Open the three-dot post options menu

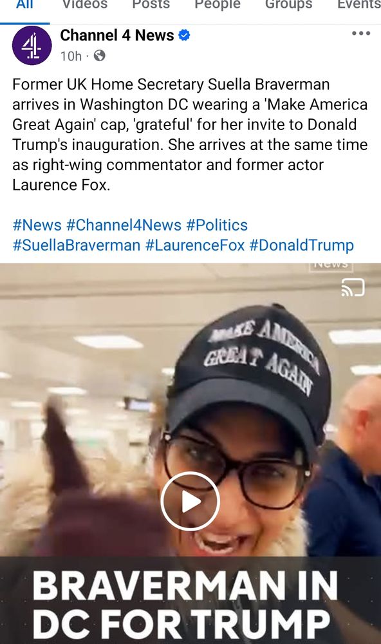[x=361, y=33]
